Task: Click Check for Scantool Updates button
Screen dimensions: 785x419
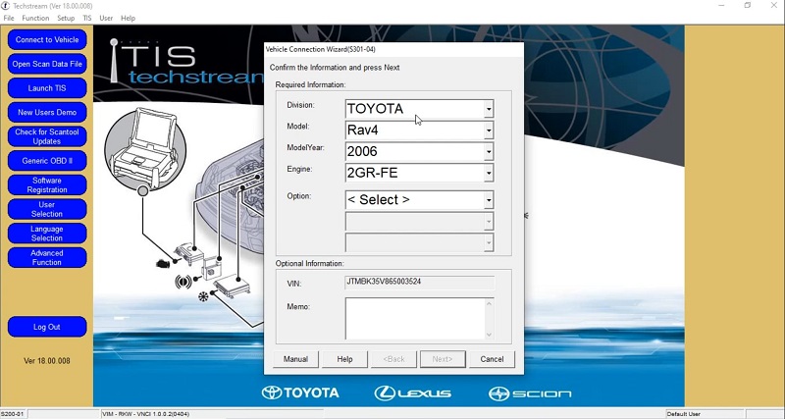Action: [47, 136]
